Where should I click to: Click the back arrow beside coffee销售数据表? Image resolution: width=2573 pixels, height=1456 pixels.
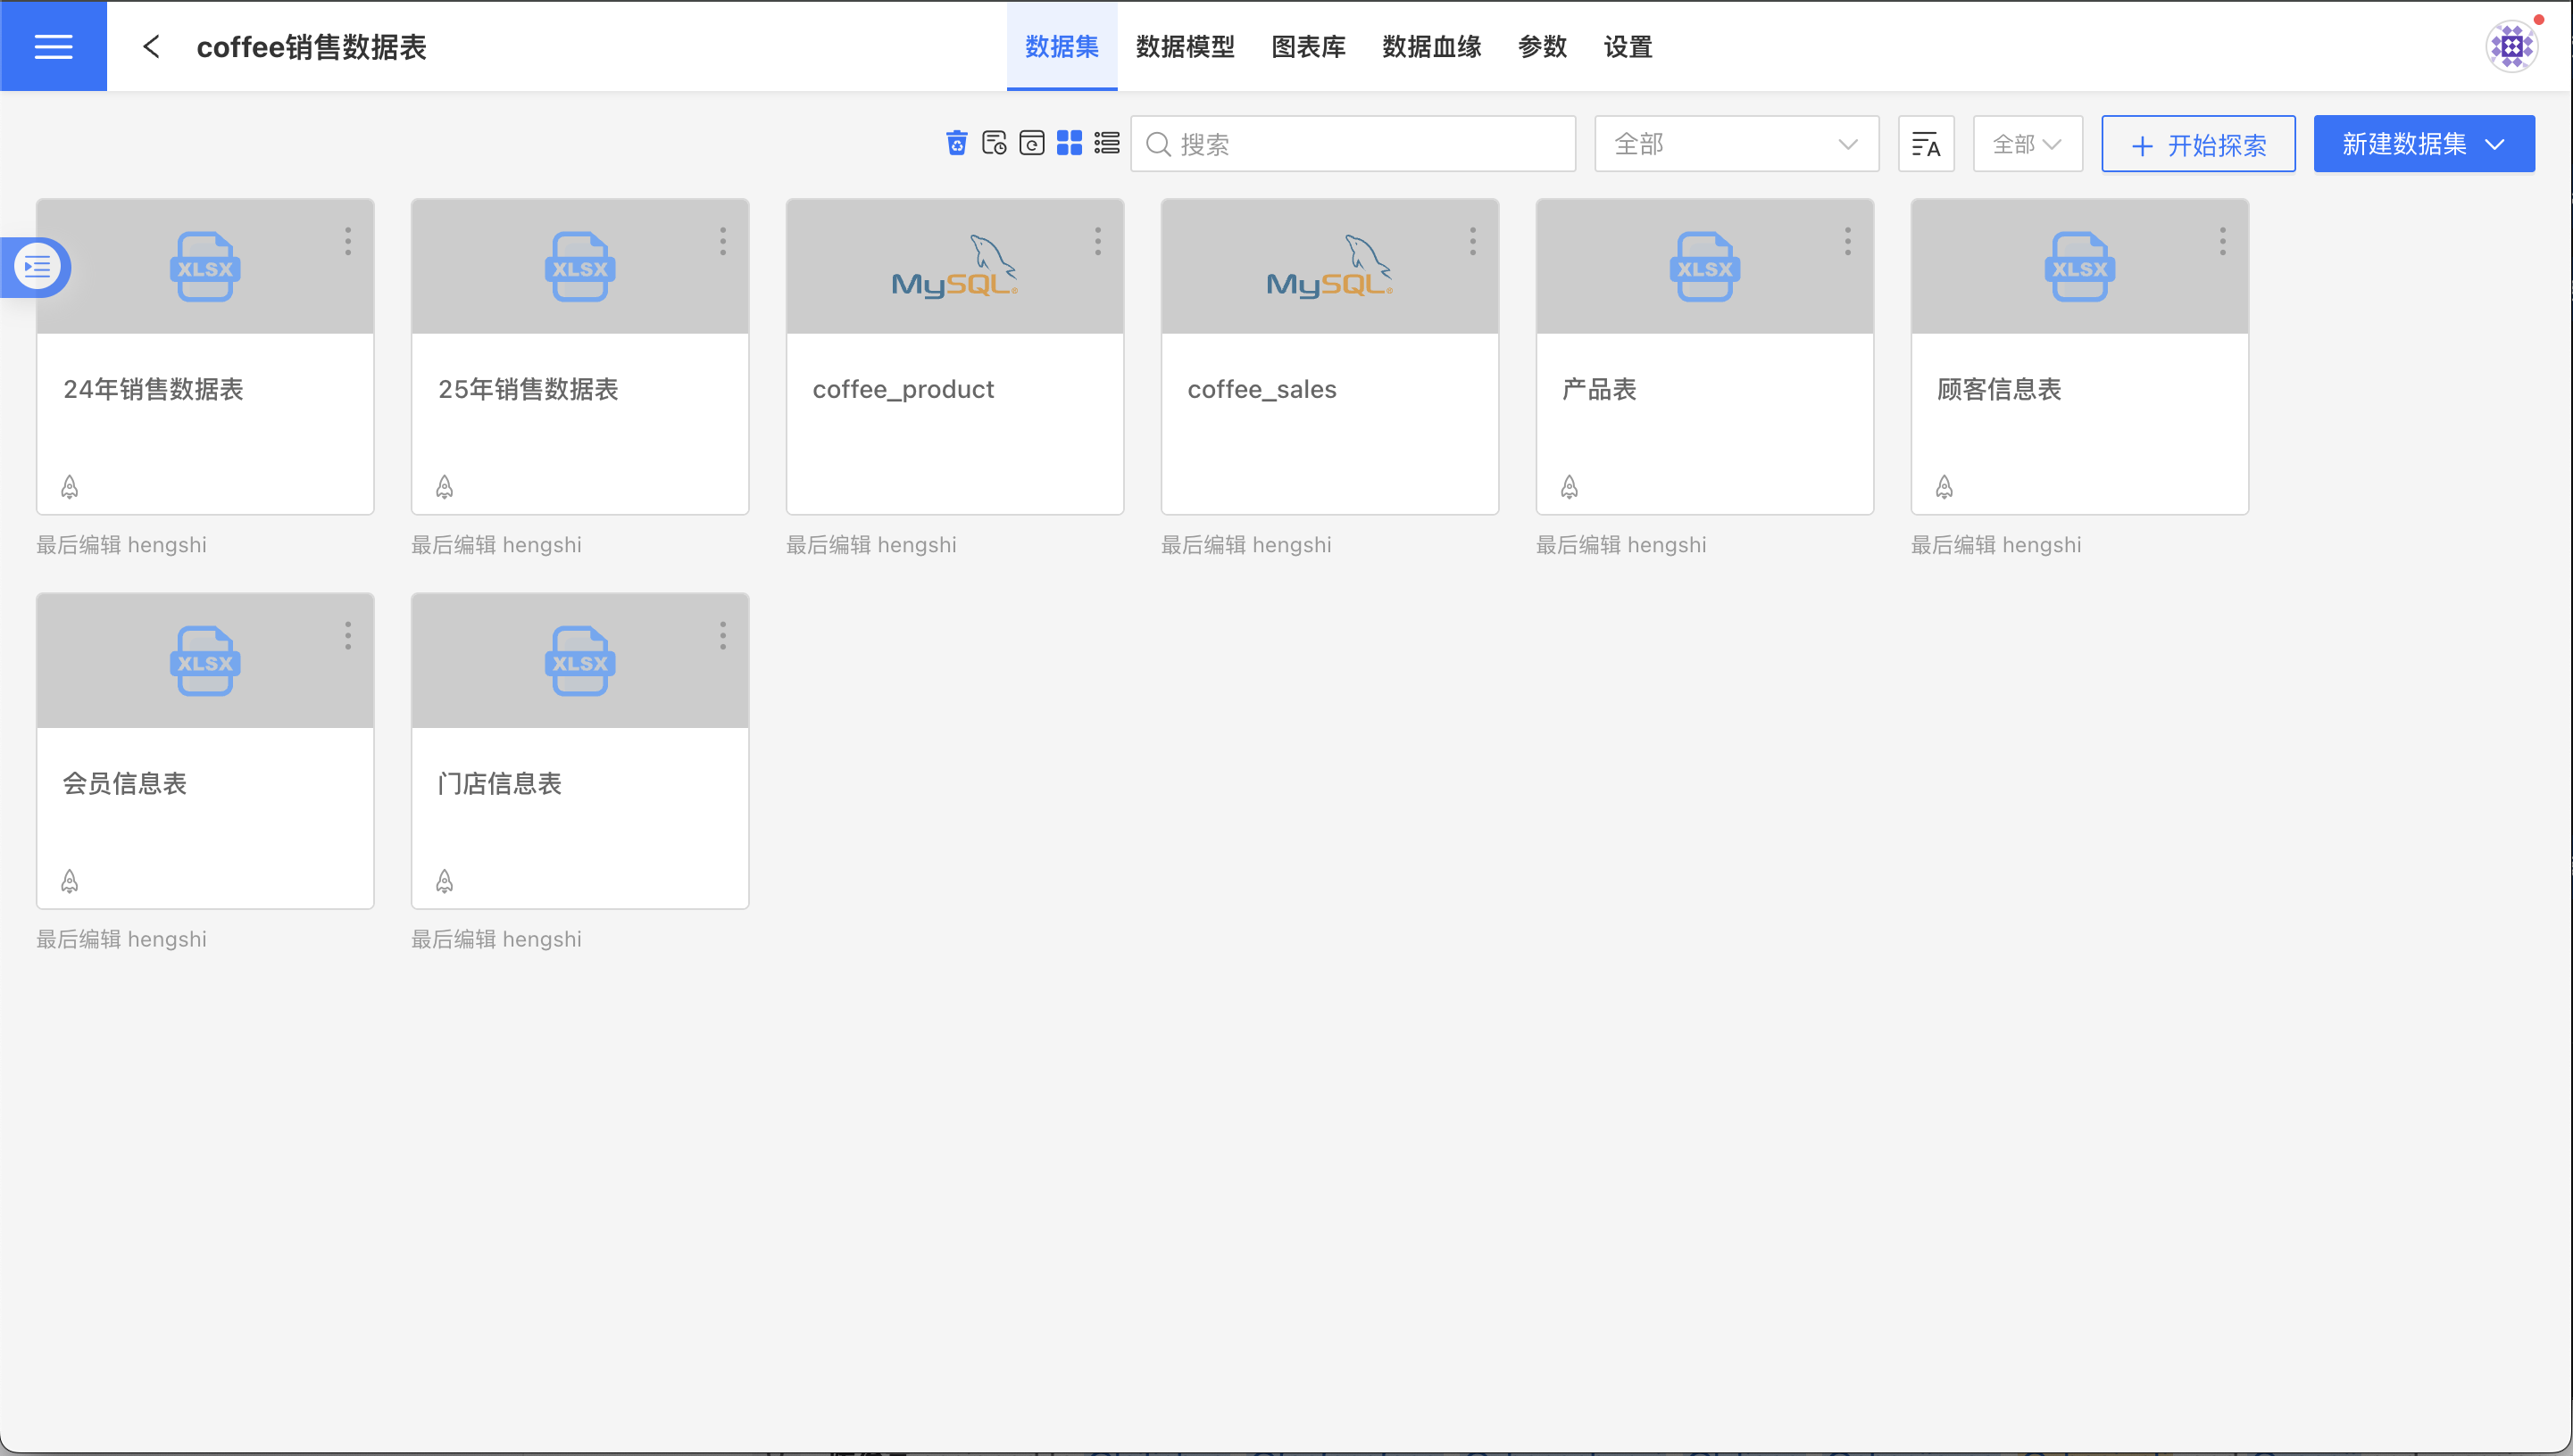tap(151, 46)
